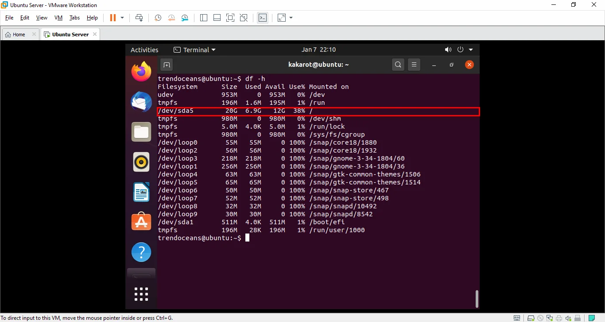Click the stretch guest display icon
The height and width of the screenshot is (322, 605).
[x=282, y=18]
